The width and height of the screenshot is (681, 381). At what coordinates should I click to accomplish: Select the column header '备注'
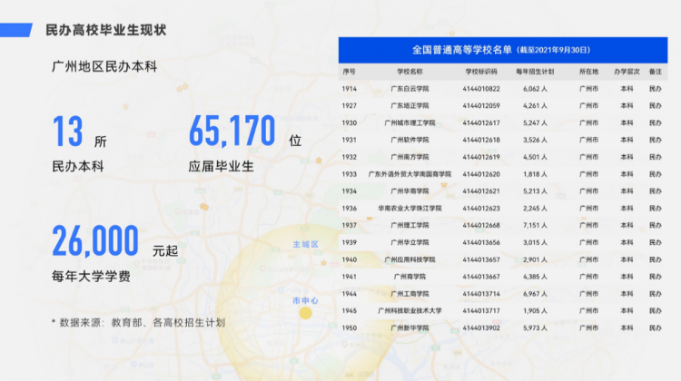click(656, 72)
